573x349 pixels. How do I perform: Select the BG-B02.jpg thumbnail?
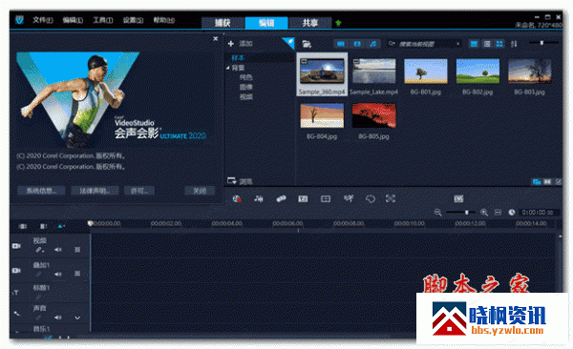pyautogui.click(x=477, y=72)
